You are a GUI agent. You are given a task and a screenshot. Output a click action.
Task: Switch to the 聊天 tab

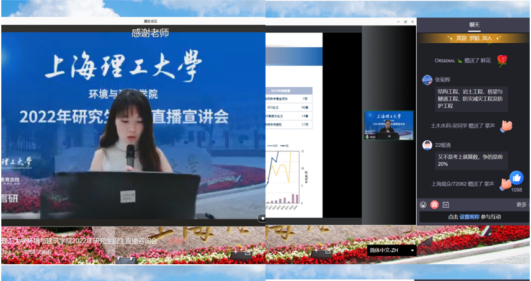coord(474,25)
